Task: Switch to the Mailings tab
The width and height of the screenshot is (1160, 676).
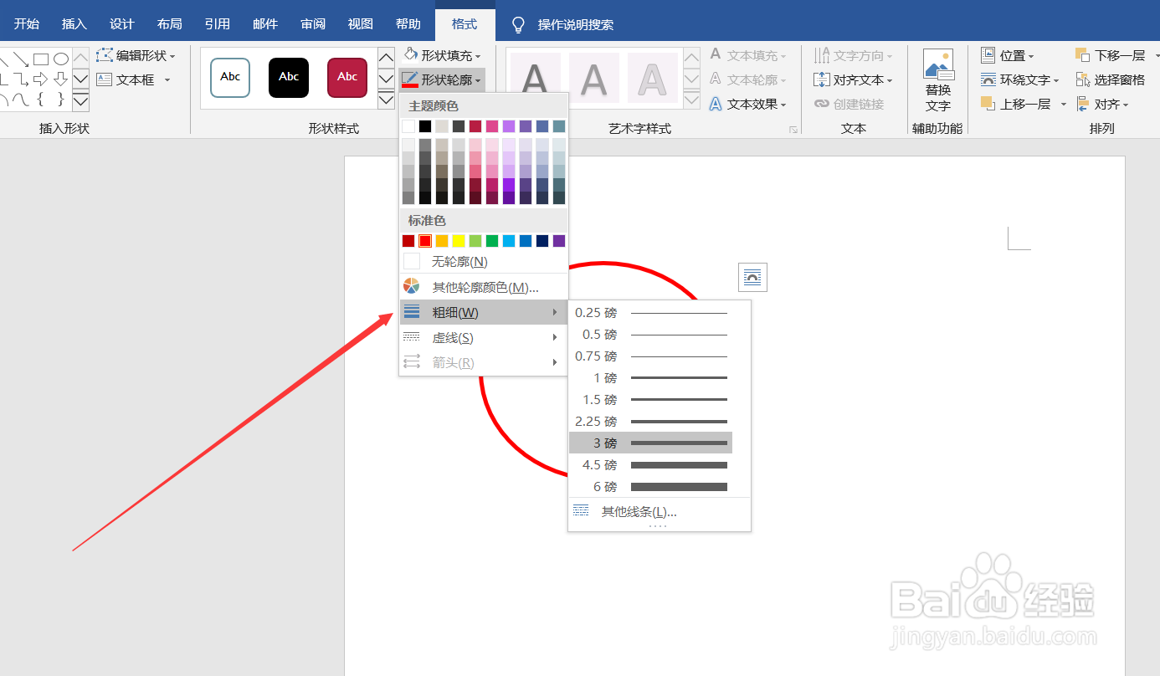Action: tap(265, 24)
